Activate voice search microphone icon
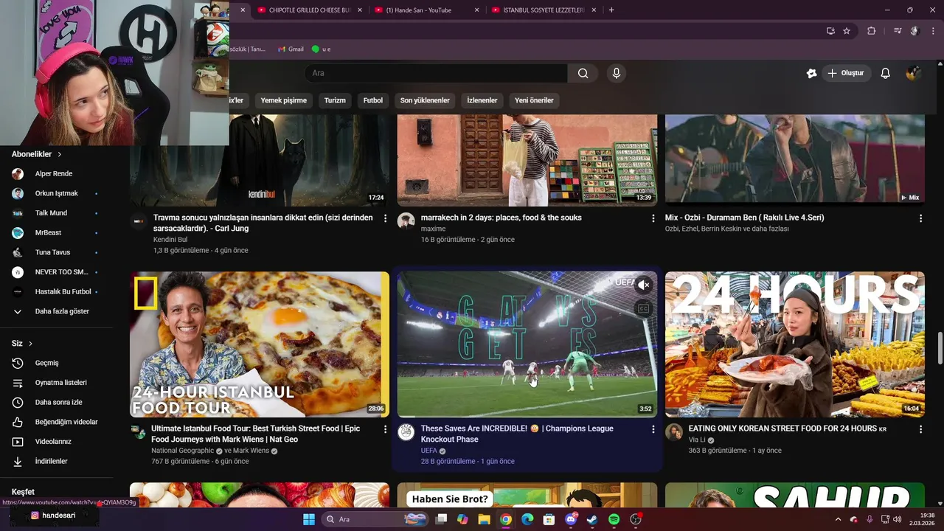Viewport: 944px width, 531px height. point(617,73)
